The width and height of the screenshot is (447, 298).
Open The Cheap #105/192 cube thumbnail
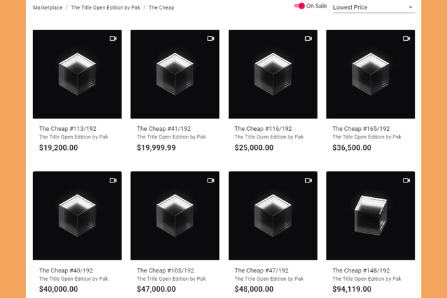(x=175, y=216)
